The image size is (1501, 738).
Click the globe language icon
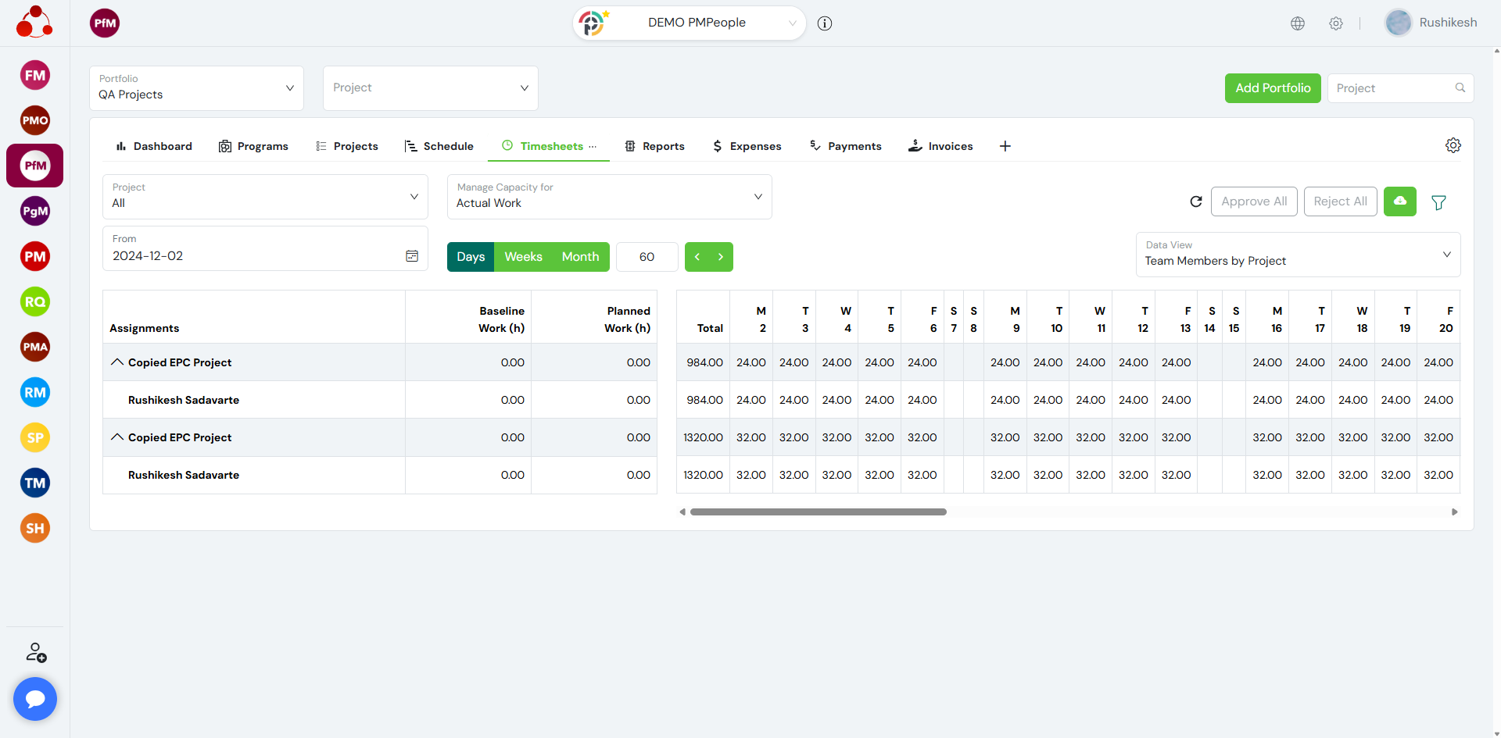[x=1297, y=23]
